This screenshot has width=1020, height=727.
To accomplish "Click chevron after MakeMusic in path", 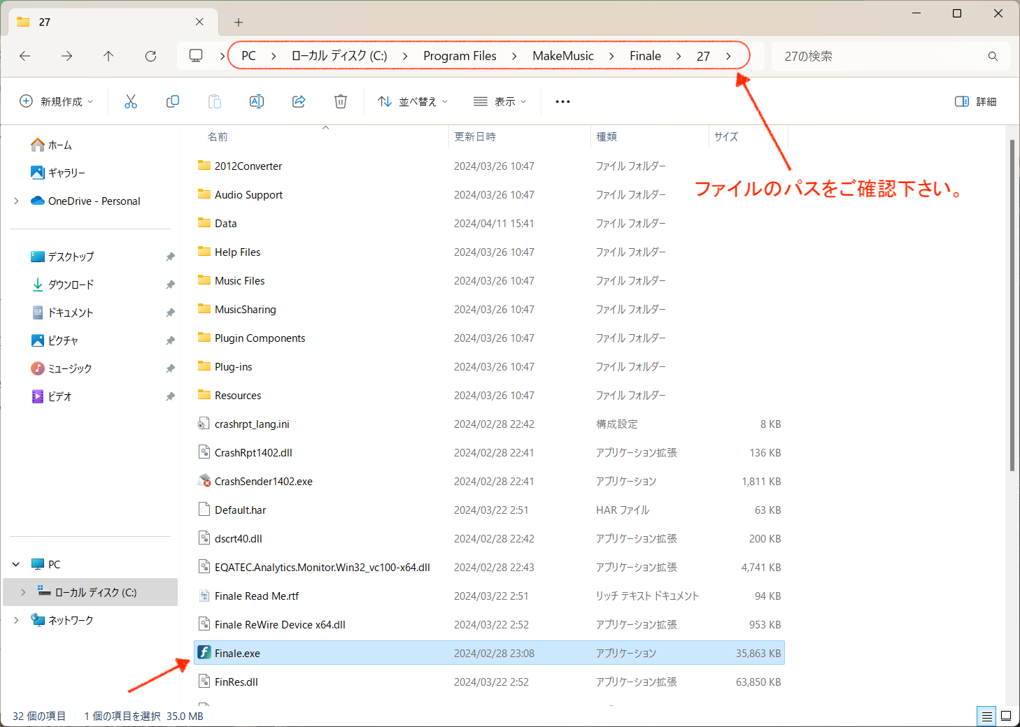I will tap(611, 56).
